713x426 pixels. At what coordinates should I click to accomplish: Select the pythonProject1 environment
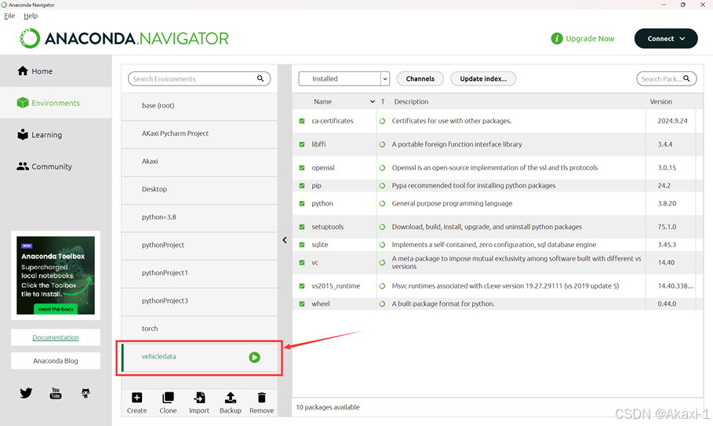click(x=199, y=273)
